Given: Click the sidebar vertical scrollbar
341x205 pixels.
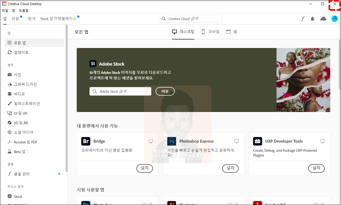Looking at the screenshot, I should point(67,98).
